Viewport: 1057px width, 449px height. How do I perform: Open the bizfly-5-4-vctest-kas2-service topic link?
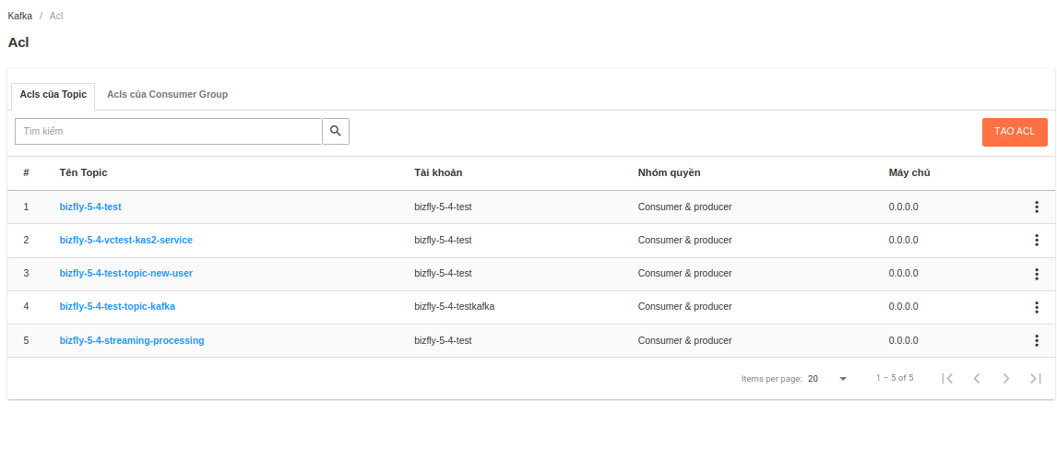pos(126,240)
